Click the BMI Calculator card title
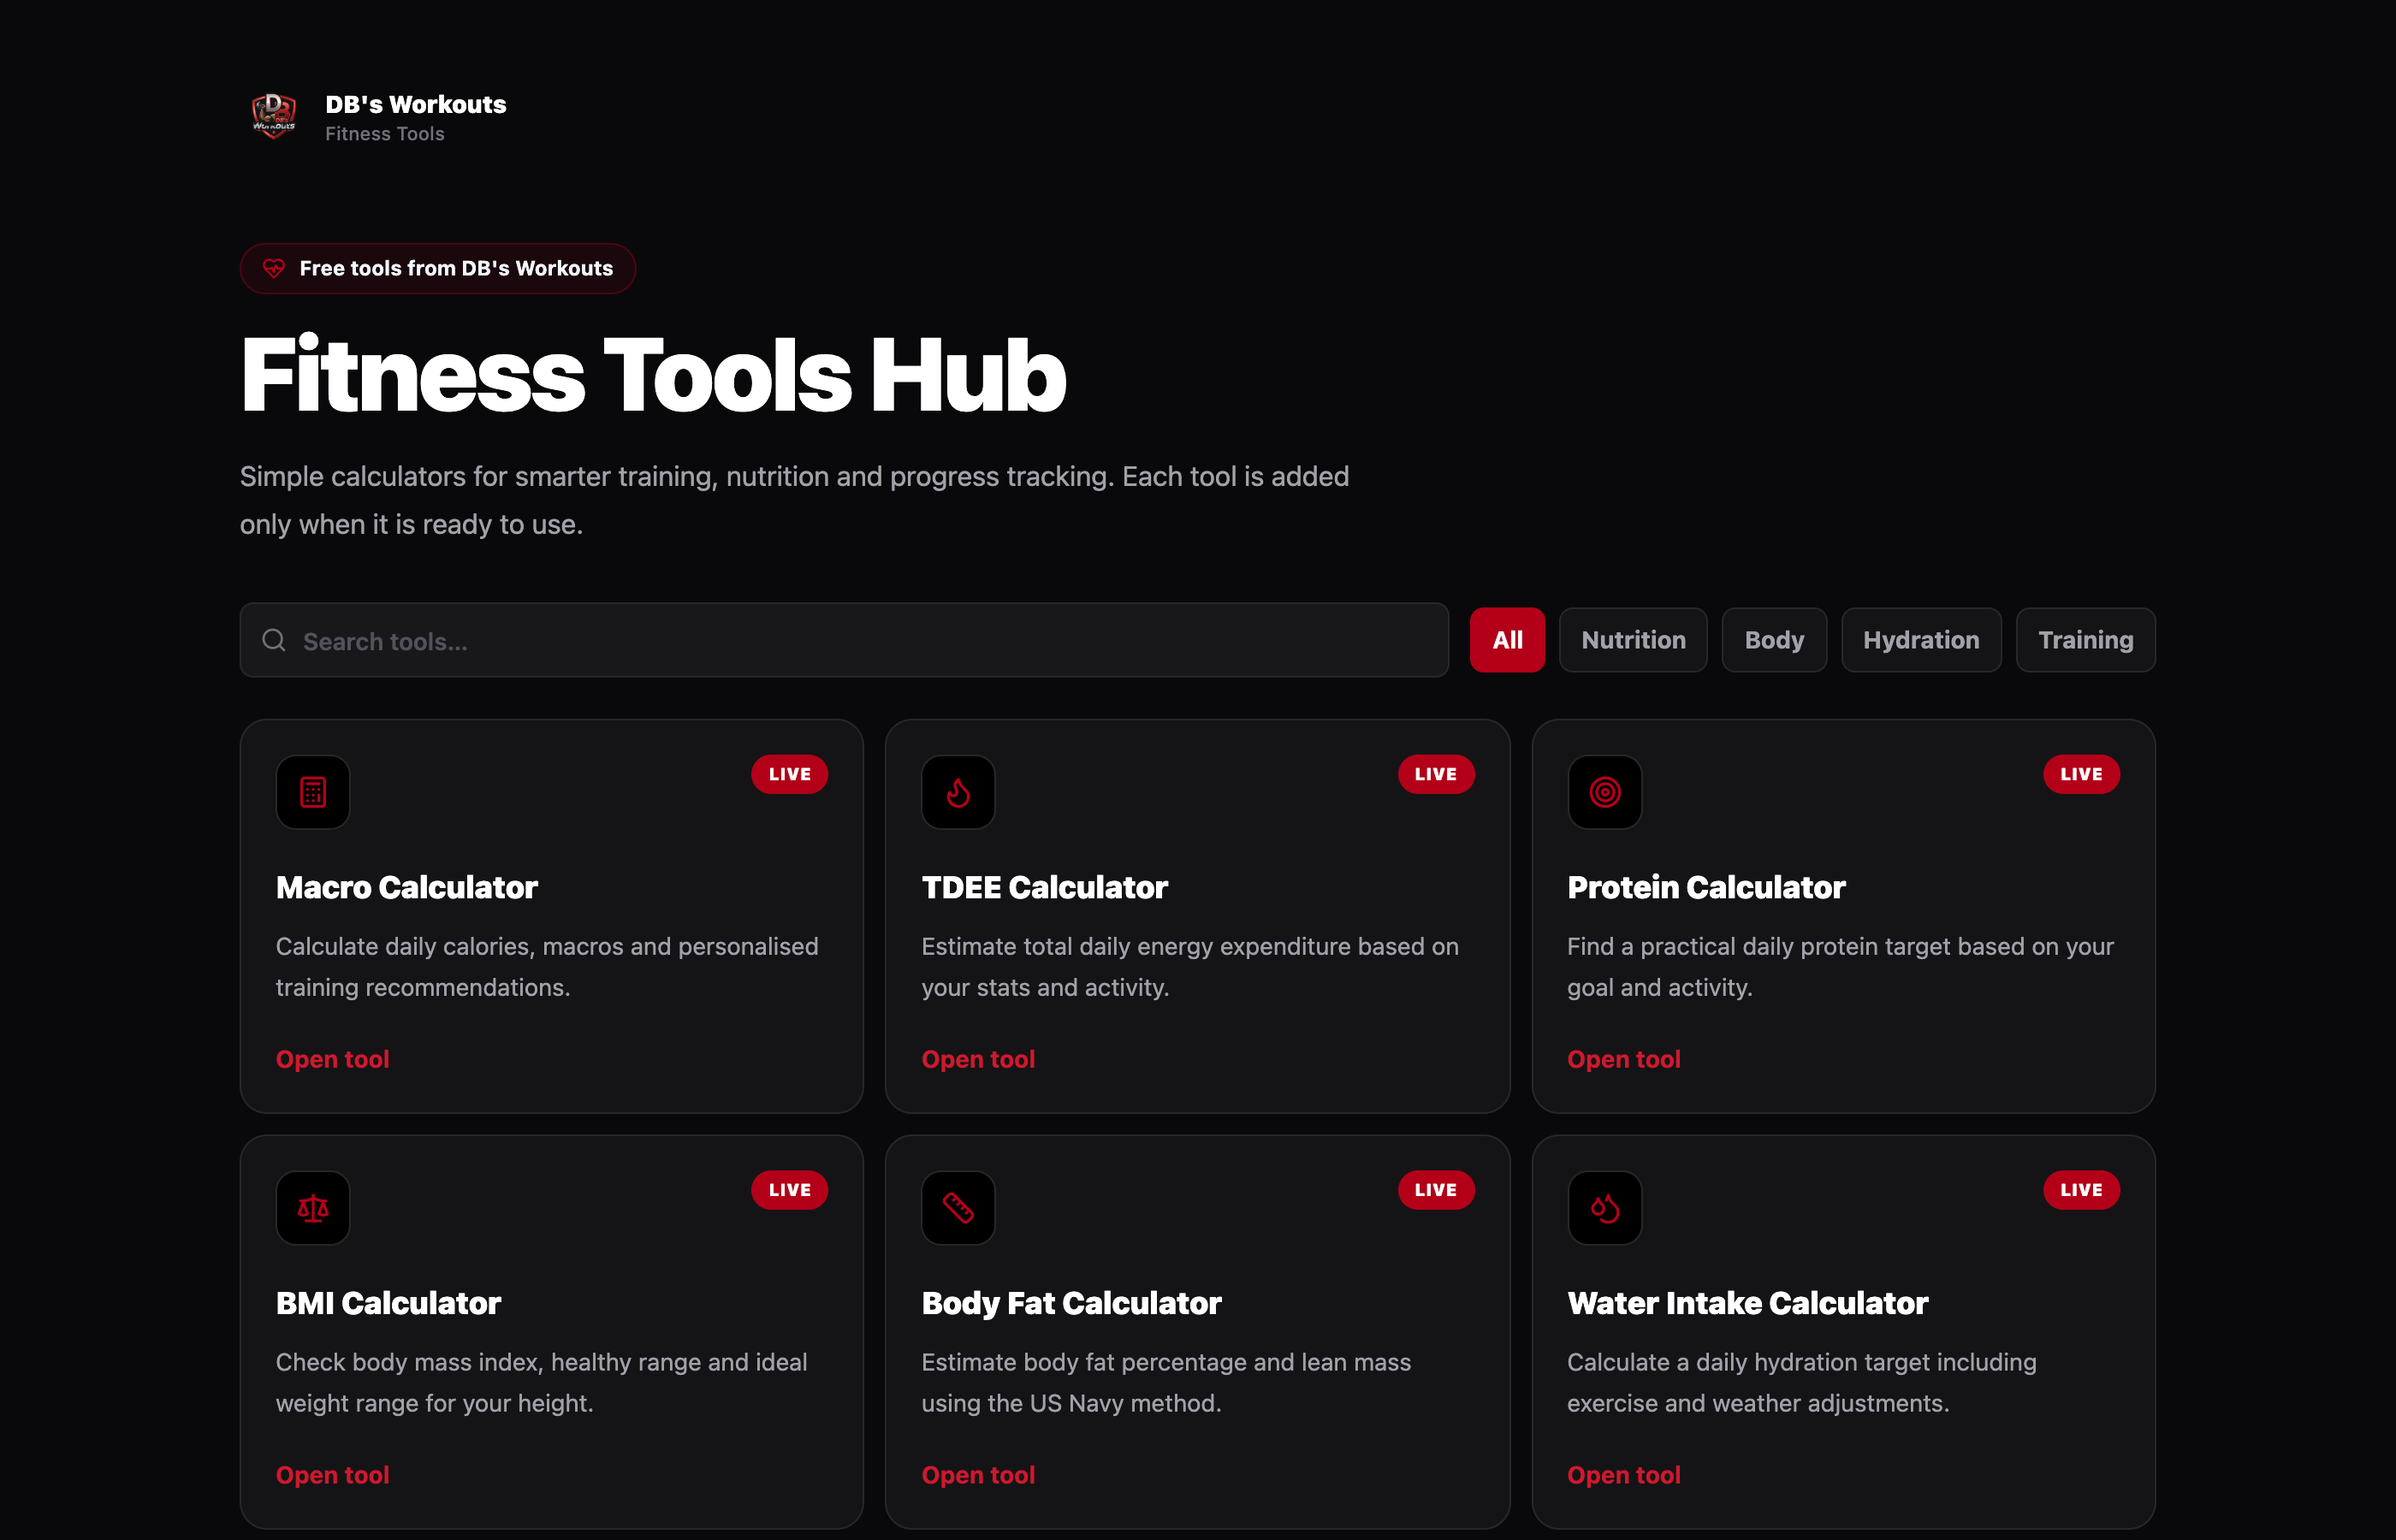Viewport: 2396px width, 1540px height. (x=388, y=1303)
